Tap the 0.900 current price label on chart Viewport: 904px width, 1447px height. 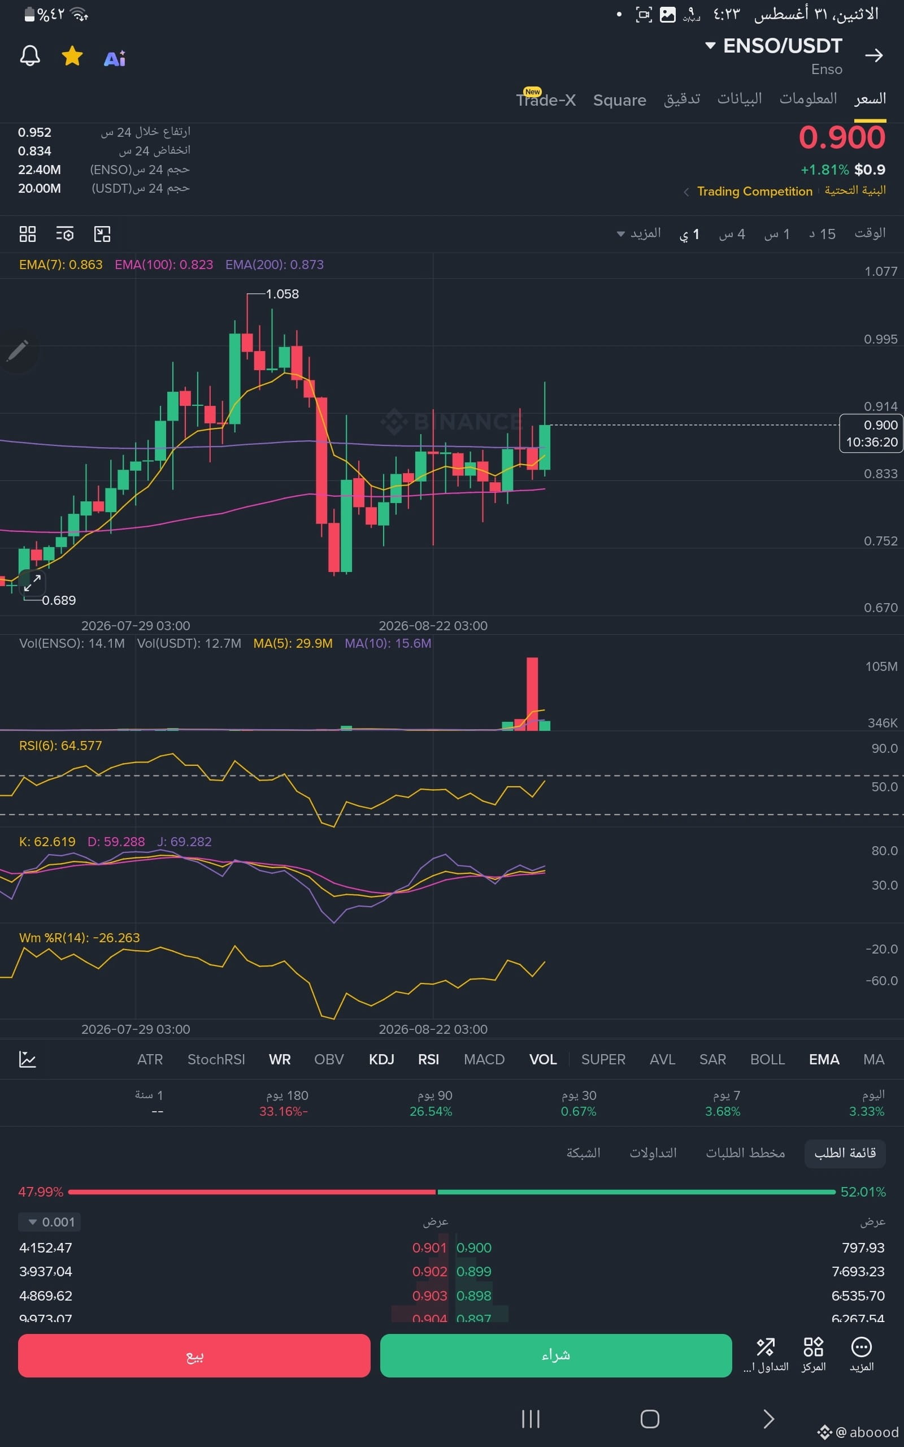pos(871,434)
